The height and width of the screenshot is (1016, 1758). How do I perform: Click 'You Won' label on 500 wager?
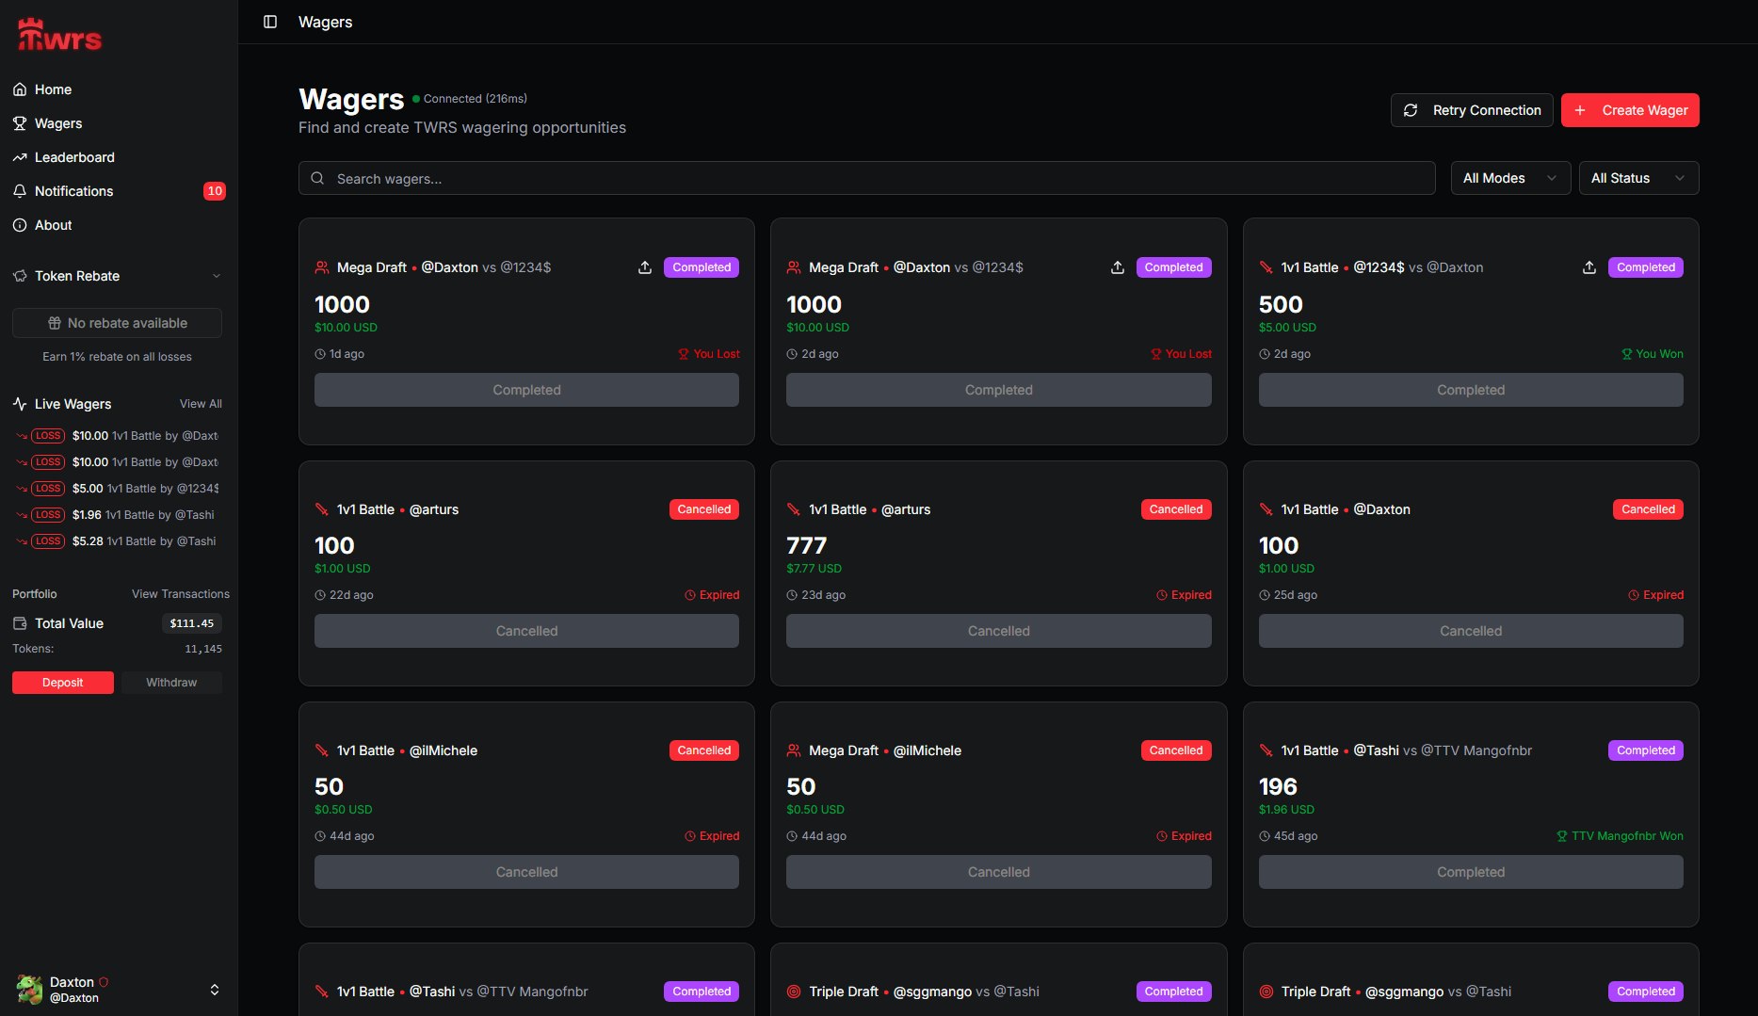pos(1653,354)
